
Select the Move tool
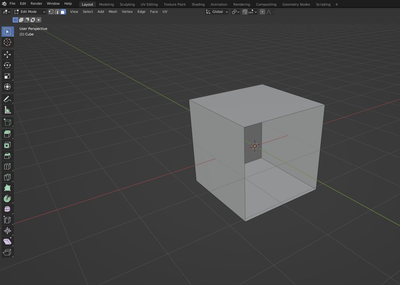[7, 54]
